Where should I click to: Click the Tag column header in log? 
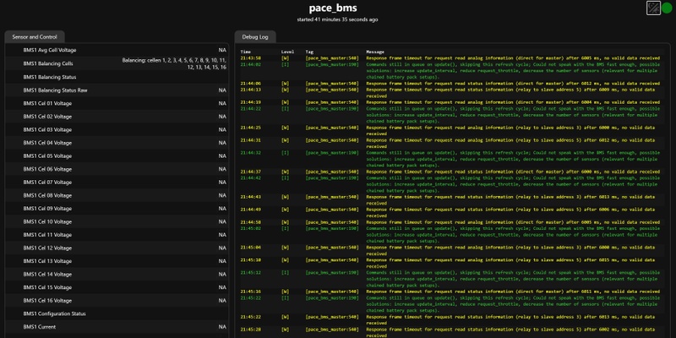[309, 52]
